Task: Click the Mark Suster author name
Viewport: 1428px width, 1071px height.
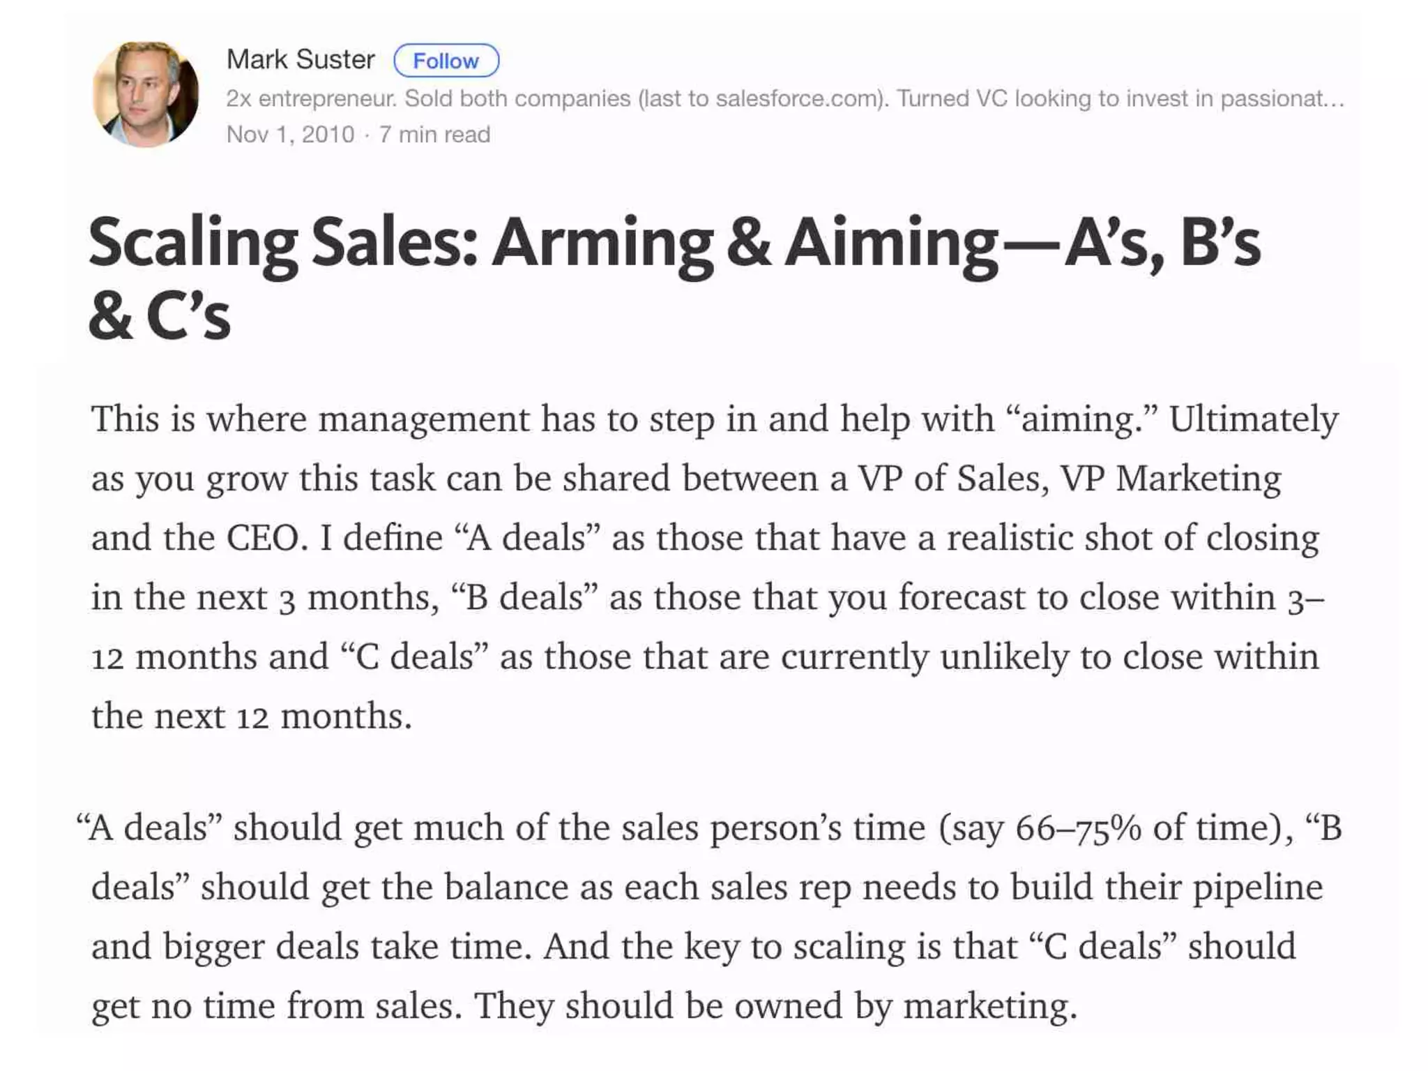Action: 301,60
